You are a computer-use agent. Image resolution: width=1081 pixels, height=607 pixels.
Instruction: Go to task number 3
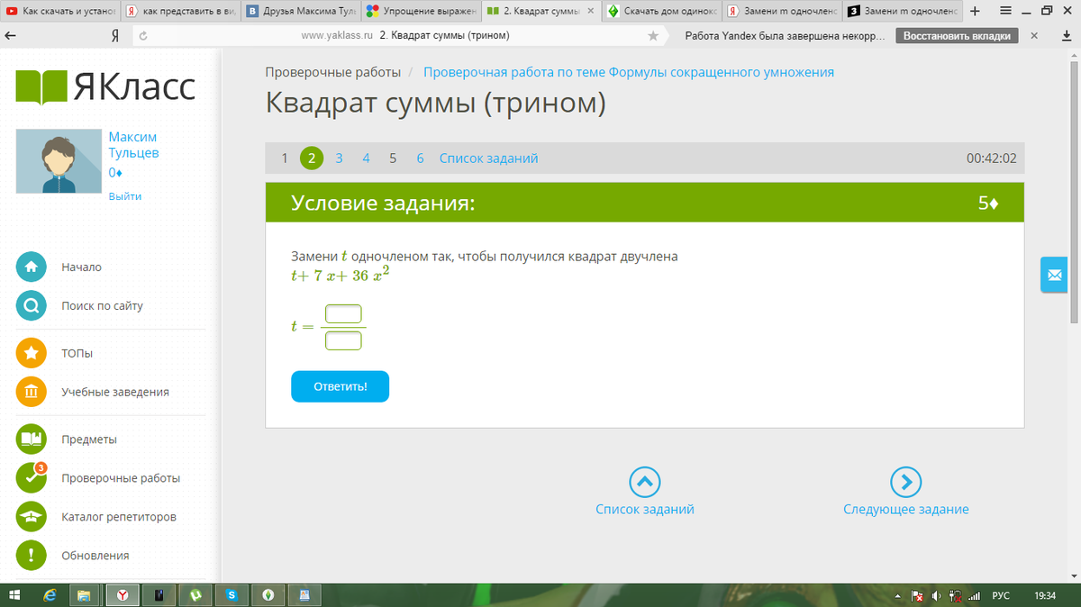point(339,159)
